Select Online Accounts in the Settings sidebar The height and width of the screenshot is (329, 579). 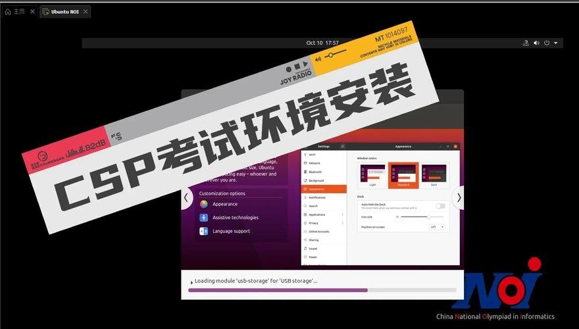[324, 232]
